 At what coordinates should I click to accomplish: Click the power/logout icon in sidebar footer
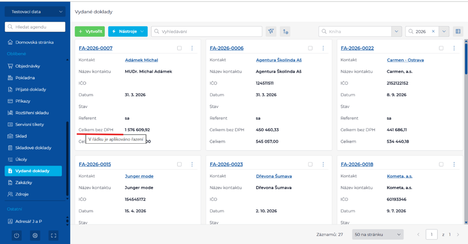pyautogui.click(x=17, y=236)
